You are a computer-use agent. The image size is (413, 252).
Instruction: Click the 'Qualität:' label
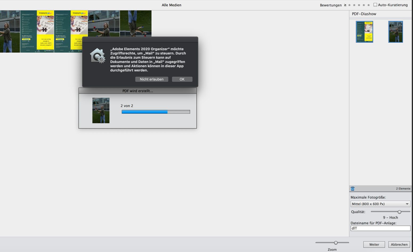tap(358, 212)
